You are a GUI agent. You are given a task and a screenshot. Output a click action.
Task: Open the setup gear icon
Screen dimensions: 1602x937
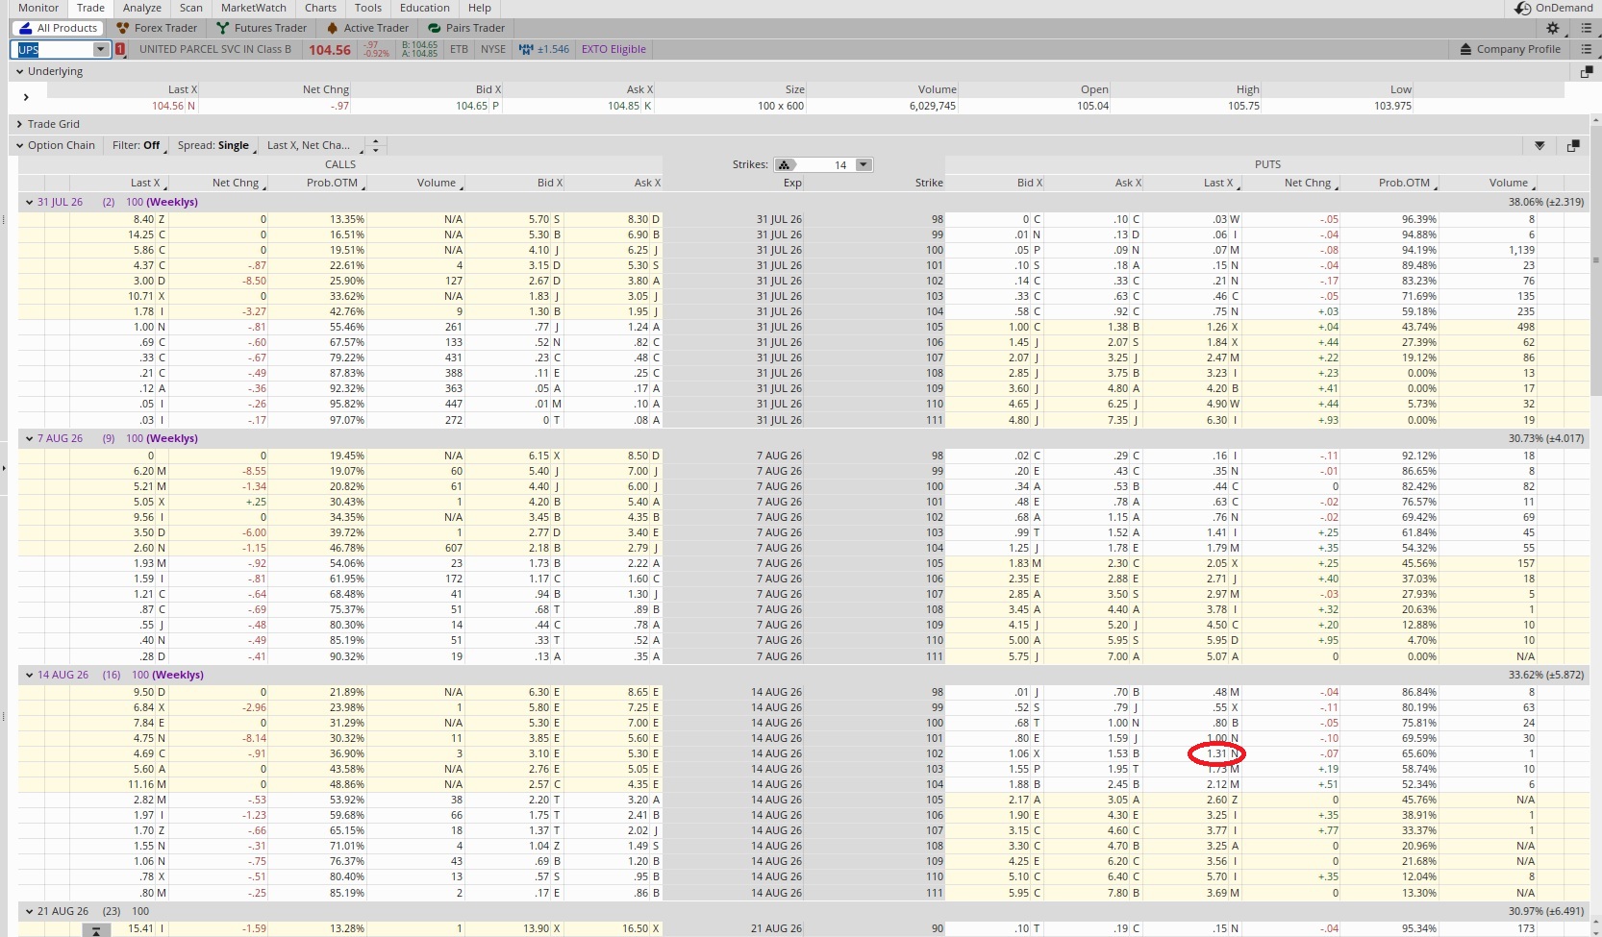point(1553,28)
